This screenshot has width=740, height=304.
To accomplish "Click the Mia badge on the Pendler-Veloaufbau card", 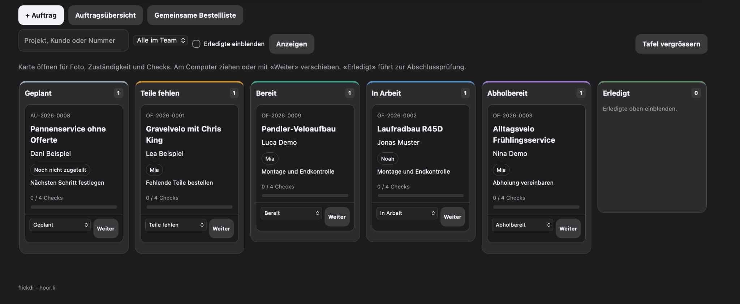I will tap(270, 159).
